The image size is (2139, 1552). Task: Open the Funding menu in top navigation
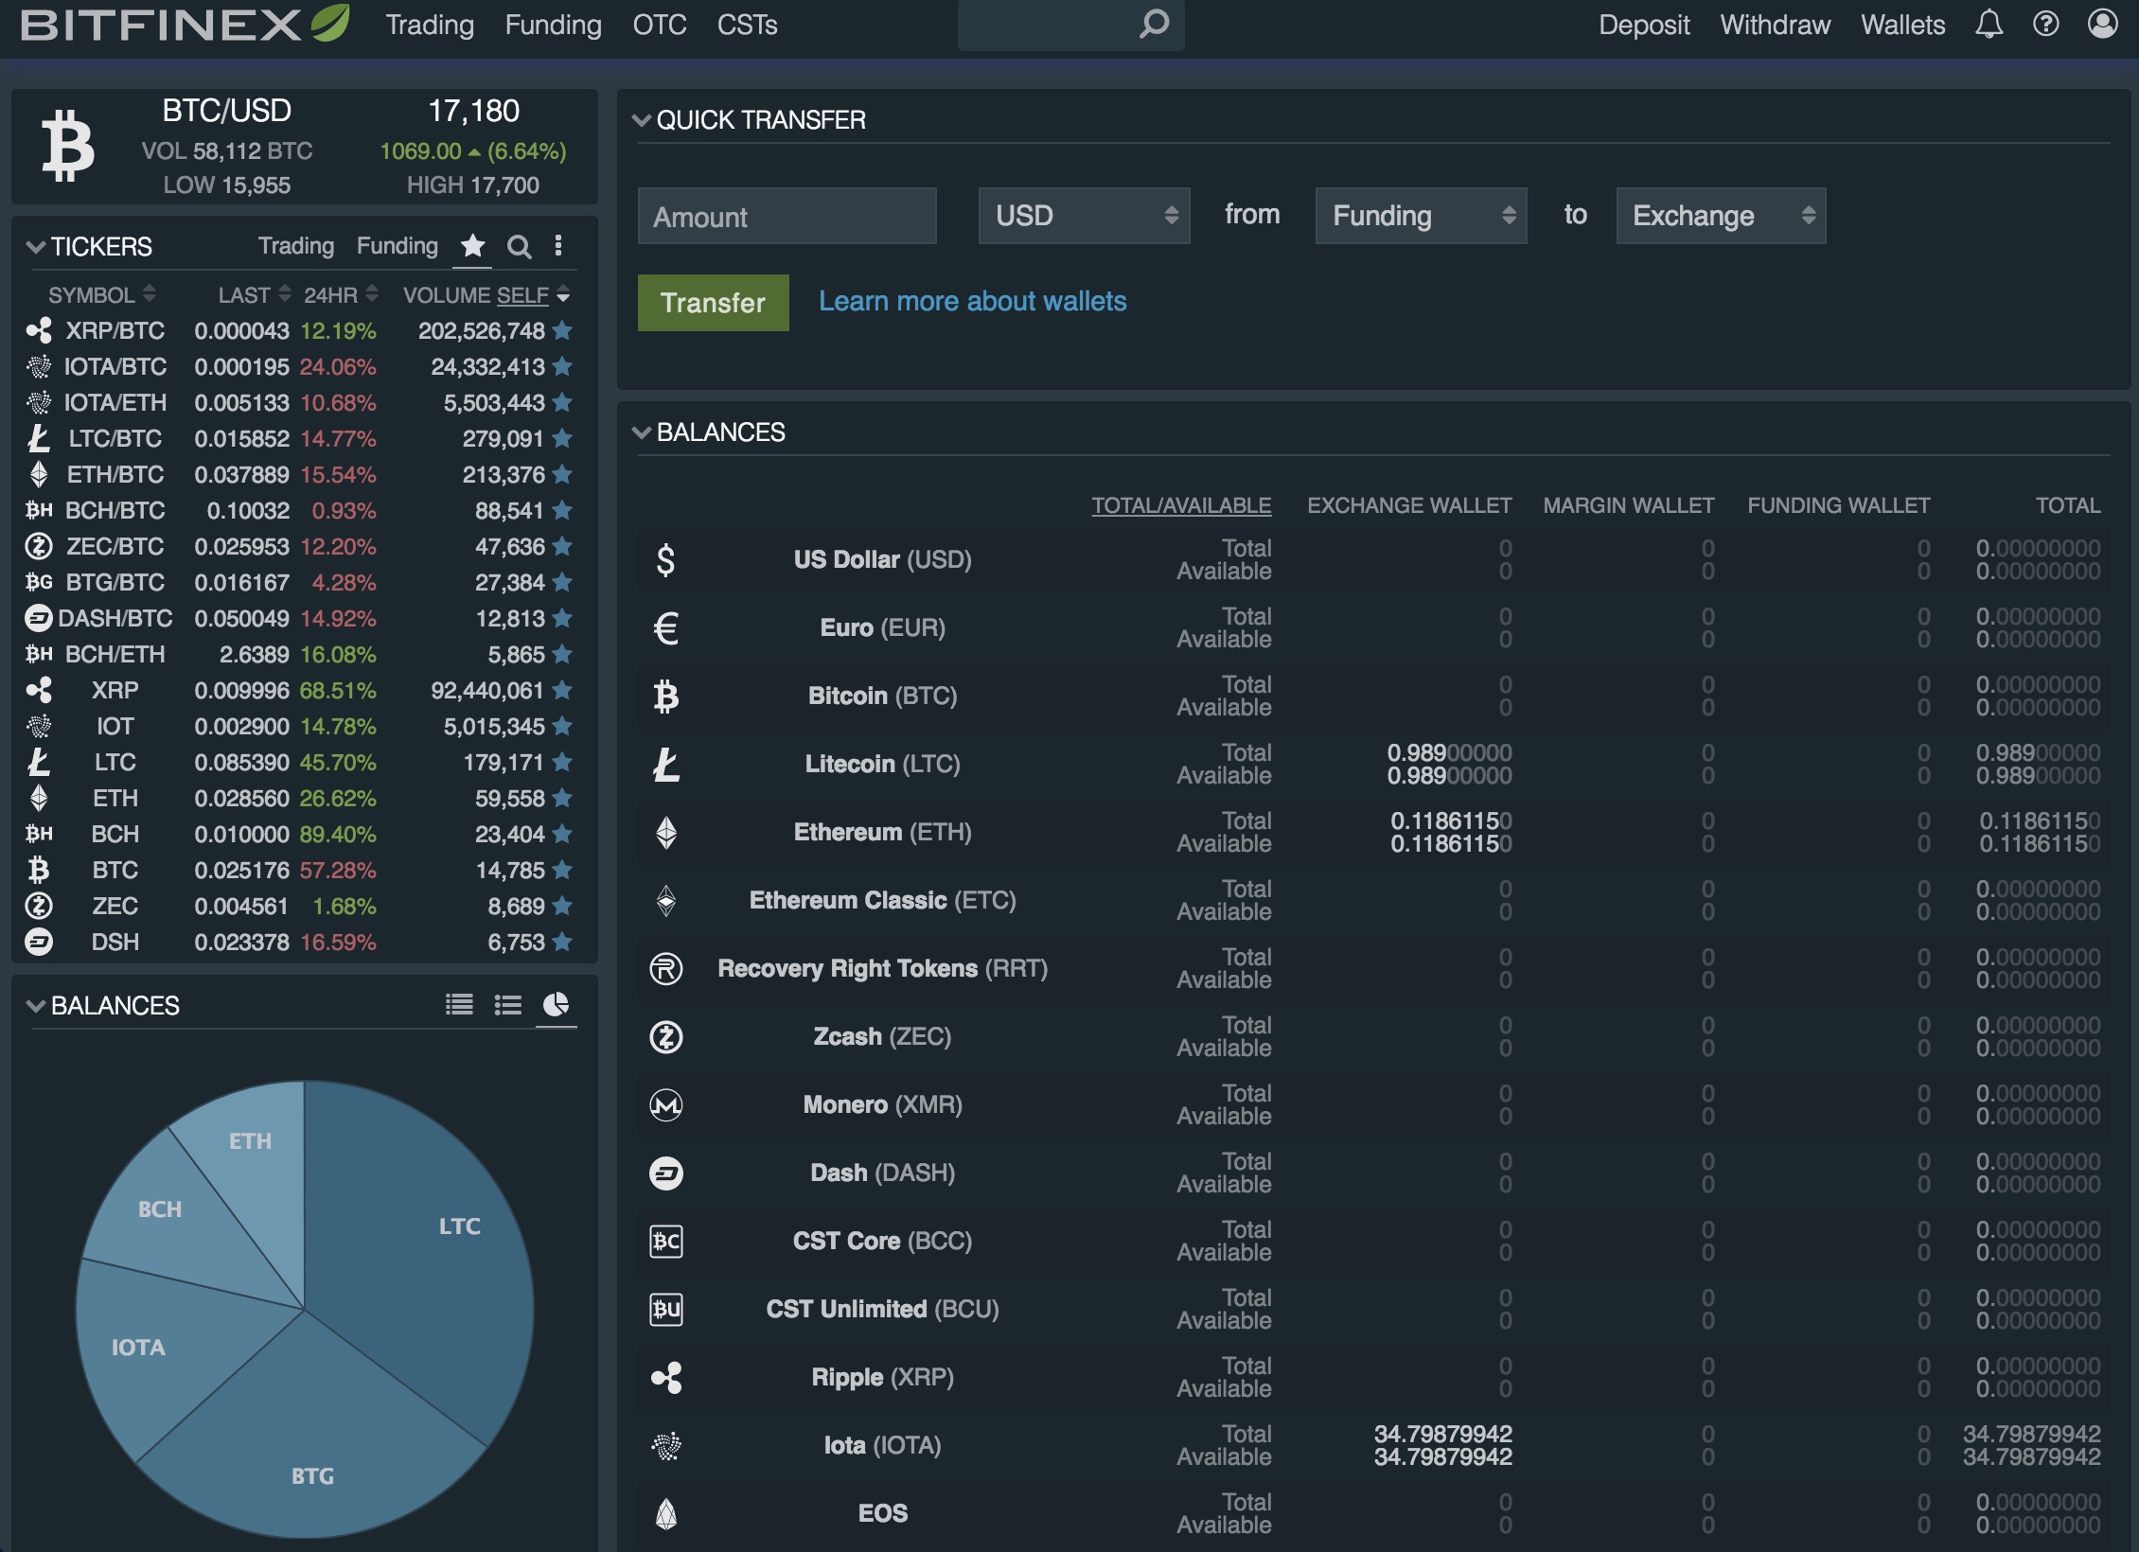tap(553, 25)
